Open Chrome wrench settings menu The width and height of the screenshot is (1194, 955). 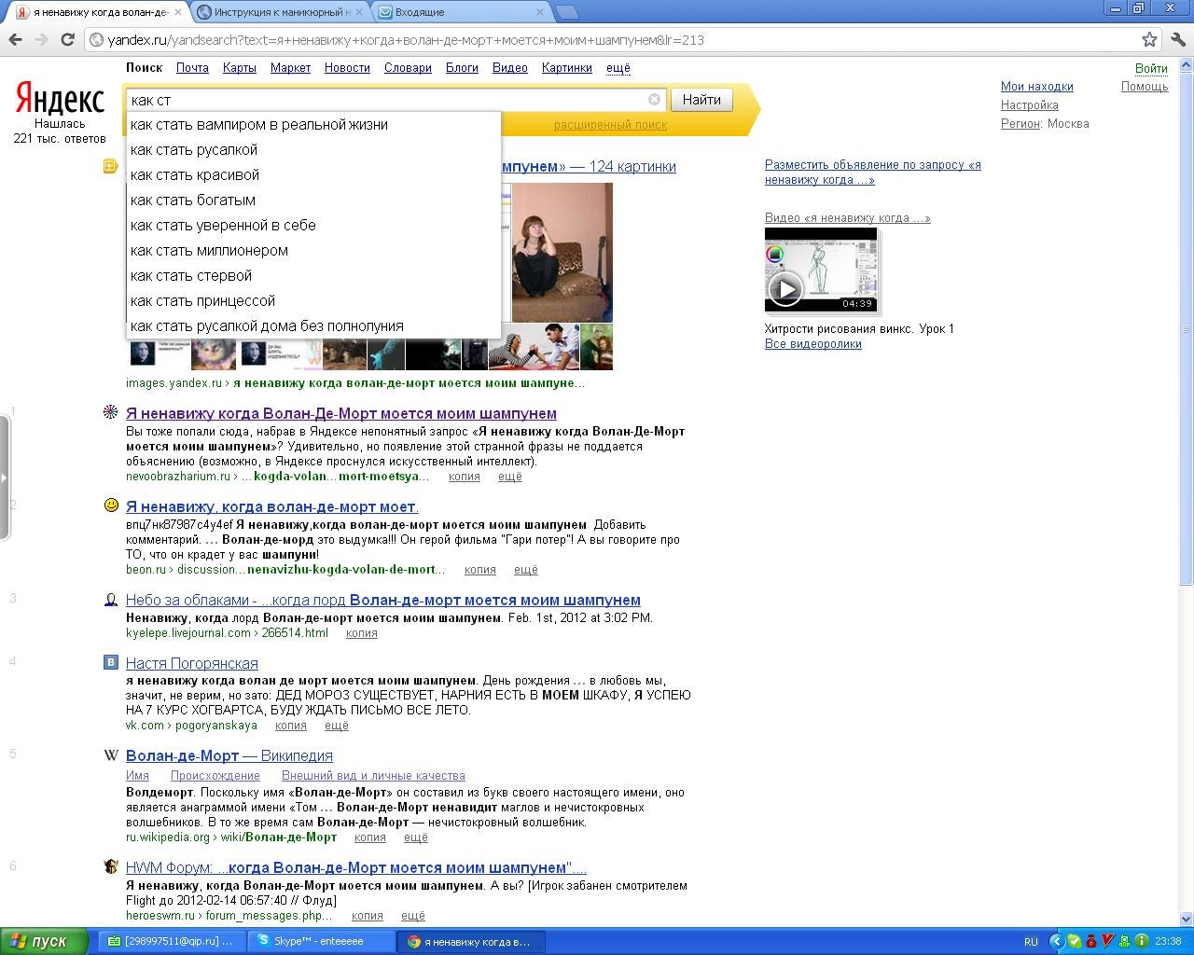click(1177, 40)
